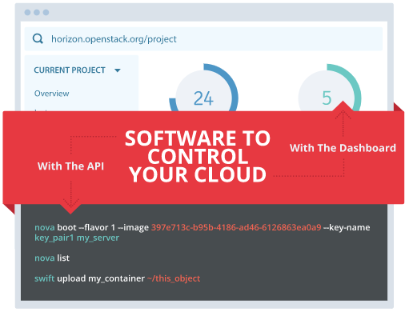
Task: Click the '~/this_object' path
Action: [x=174, y=278]
